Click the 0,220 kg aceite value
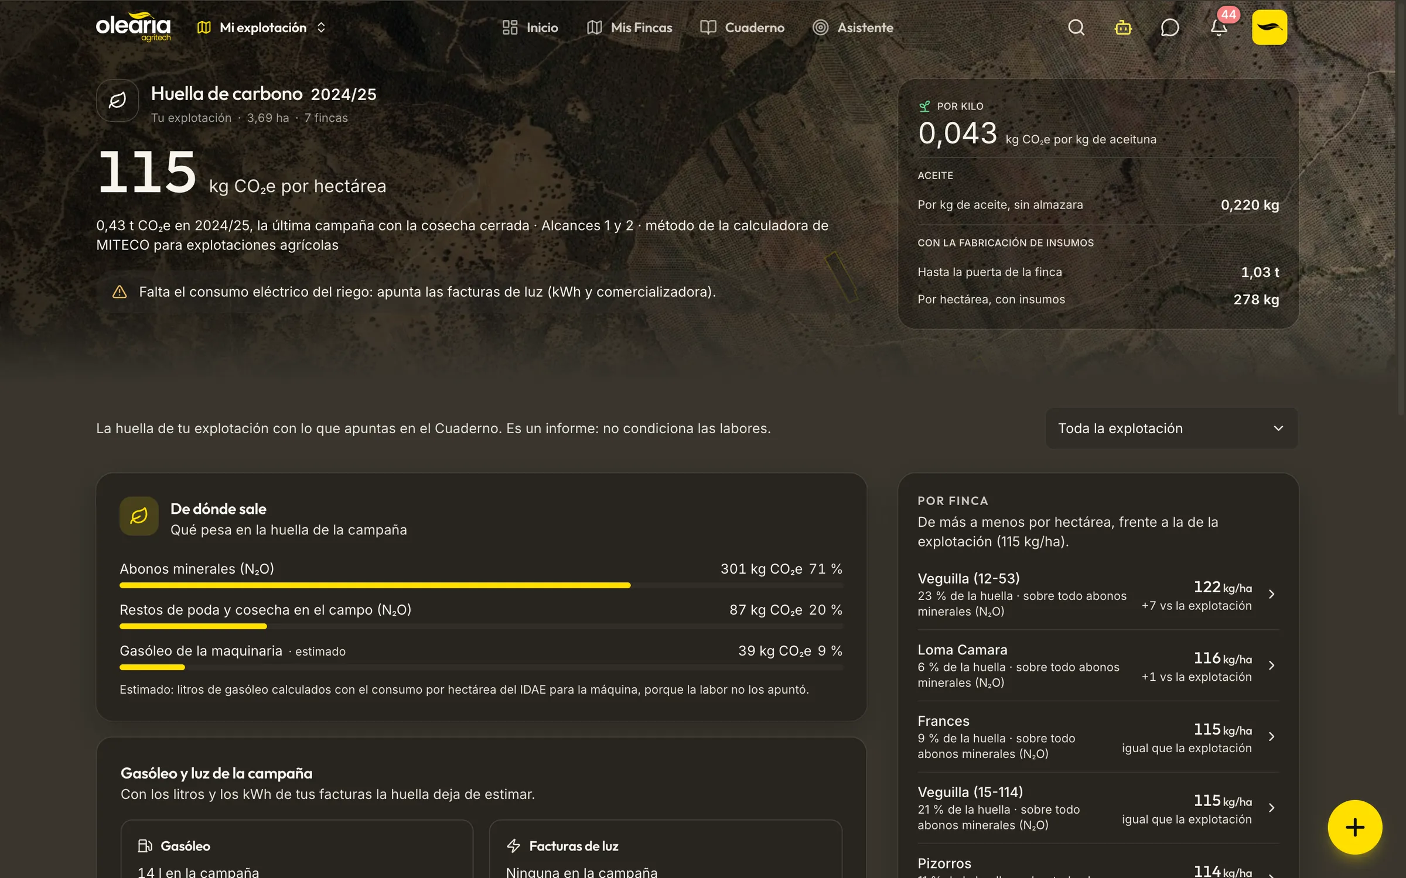The width and height of the screenshot is (1406, 878). tap(1250, 205)
